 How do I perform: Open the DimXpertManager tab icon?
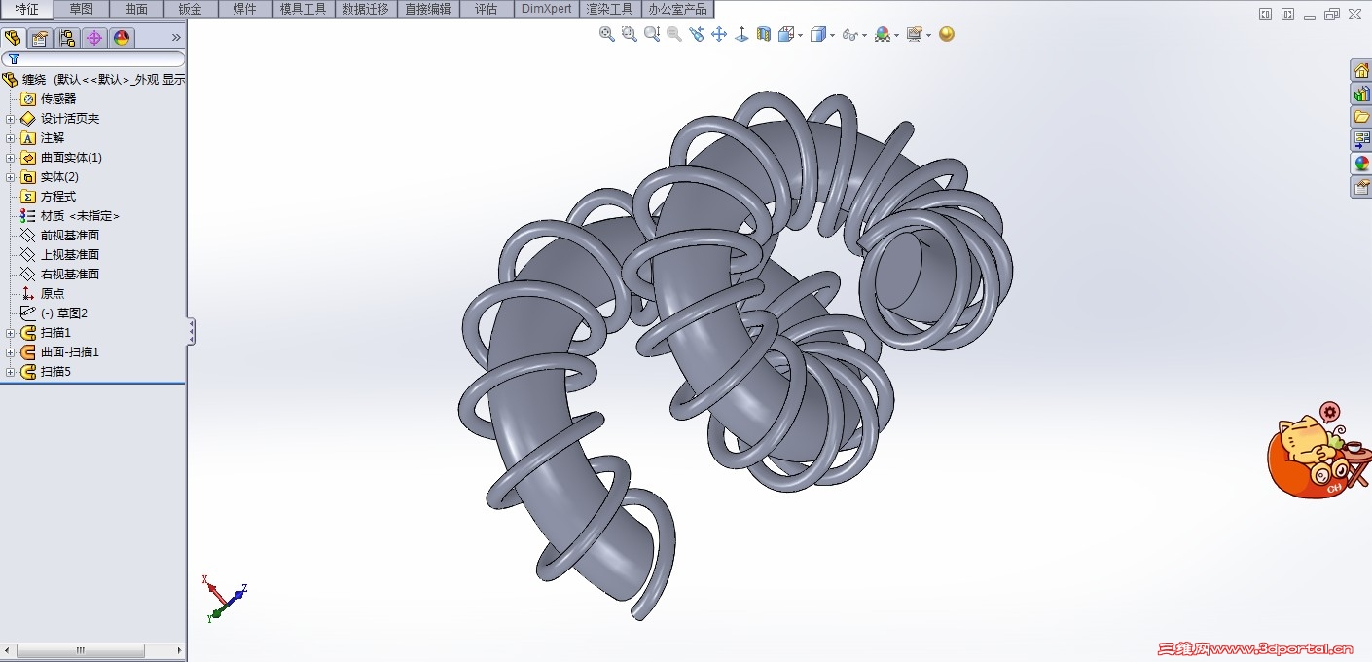(94, 38)
